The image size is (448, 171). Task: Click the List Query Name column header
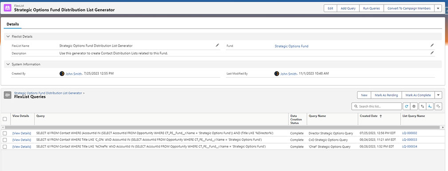click(423, 119)
